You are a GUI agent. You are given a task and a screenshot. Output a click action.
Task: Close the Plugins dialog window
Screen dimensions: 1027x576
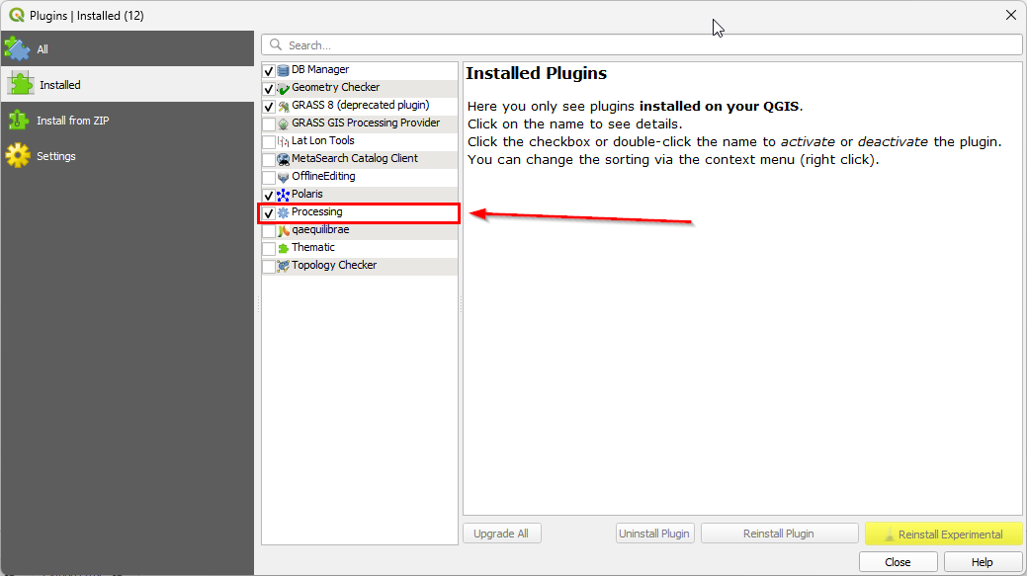point(1010,15)
